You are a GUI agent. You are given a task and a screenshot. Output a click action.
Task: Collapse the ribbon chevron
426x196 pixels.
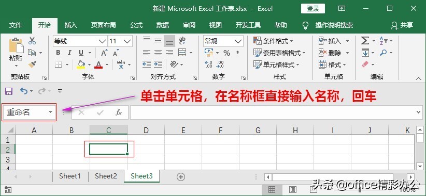click(x=419, y=78)
